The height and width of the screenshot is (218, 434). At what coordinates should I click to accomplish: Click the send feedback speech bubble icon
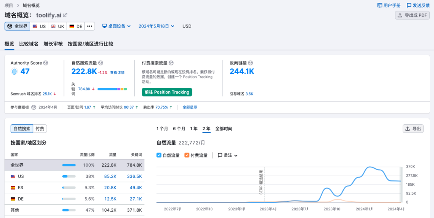tap(409, 5)
